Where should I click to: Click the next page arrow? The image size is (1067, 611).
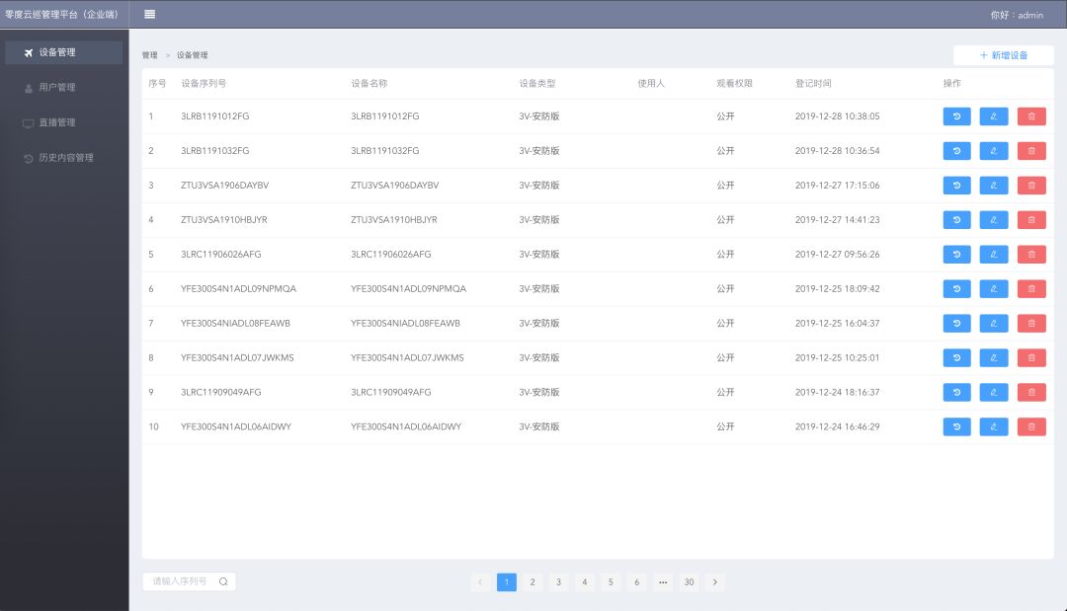(715, 582)
